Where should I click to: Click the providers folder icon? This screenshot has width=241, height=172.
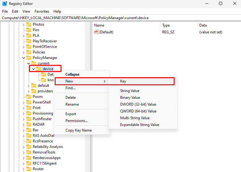tap(34, 91)
